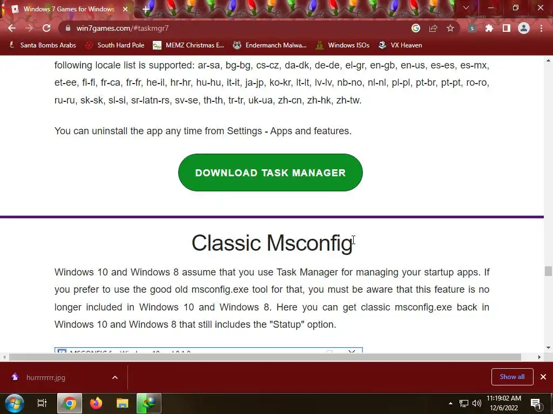Open Task View on the taskbar
The image size is (553, 414).
coord(42,403)
